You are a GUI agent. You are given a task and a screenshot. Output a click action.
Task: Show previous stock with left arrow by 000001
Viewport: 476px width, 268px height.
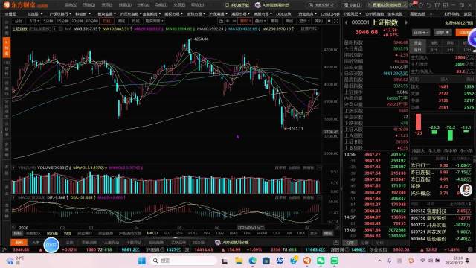pyautogui.click(x=346, y=22)
